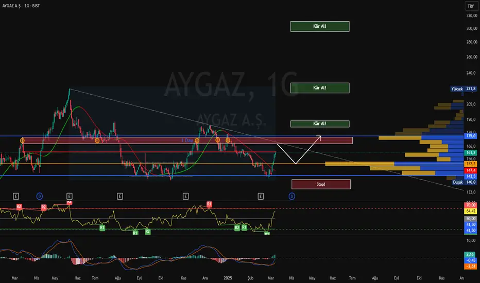The width and height of the screenshot is (480, 283).
Task: Open the dividend D marker near Nis 2024
Action: click(40, 196)
